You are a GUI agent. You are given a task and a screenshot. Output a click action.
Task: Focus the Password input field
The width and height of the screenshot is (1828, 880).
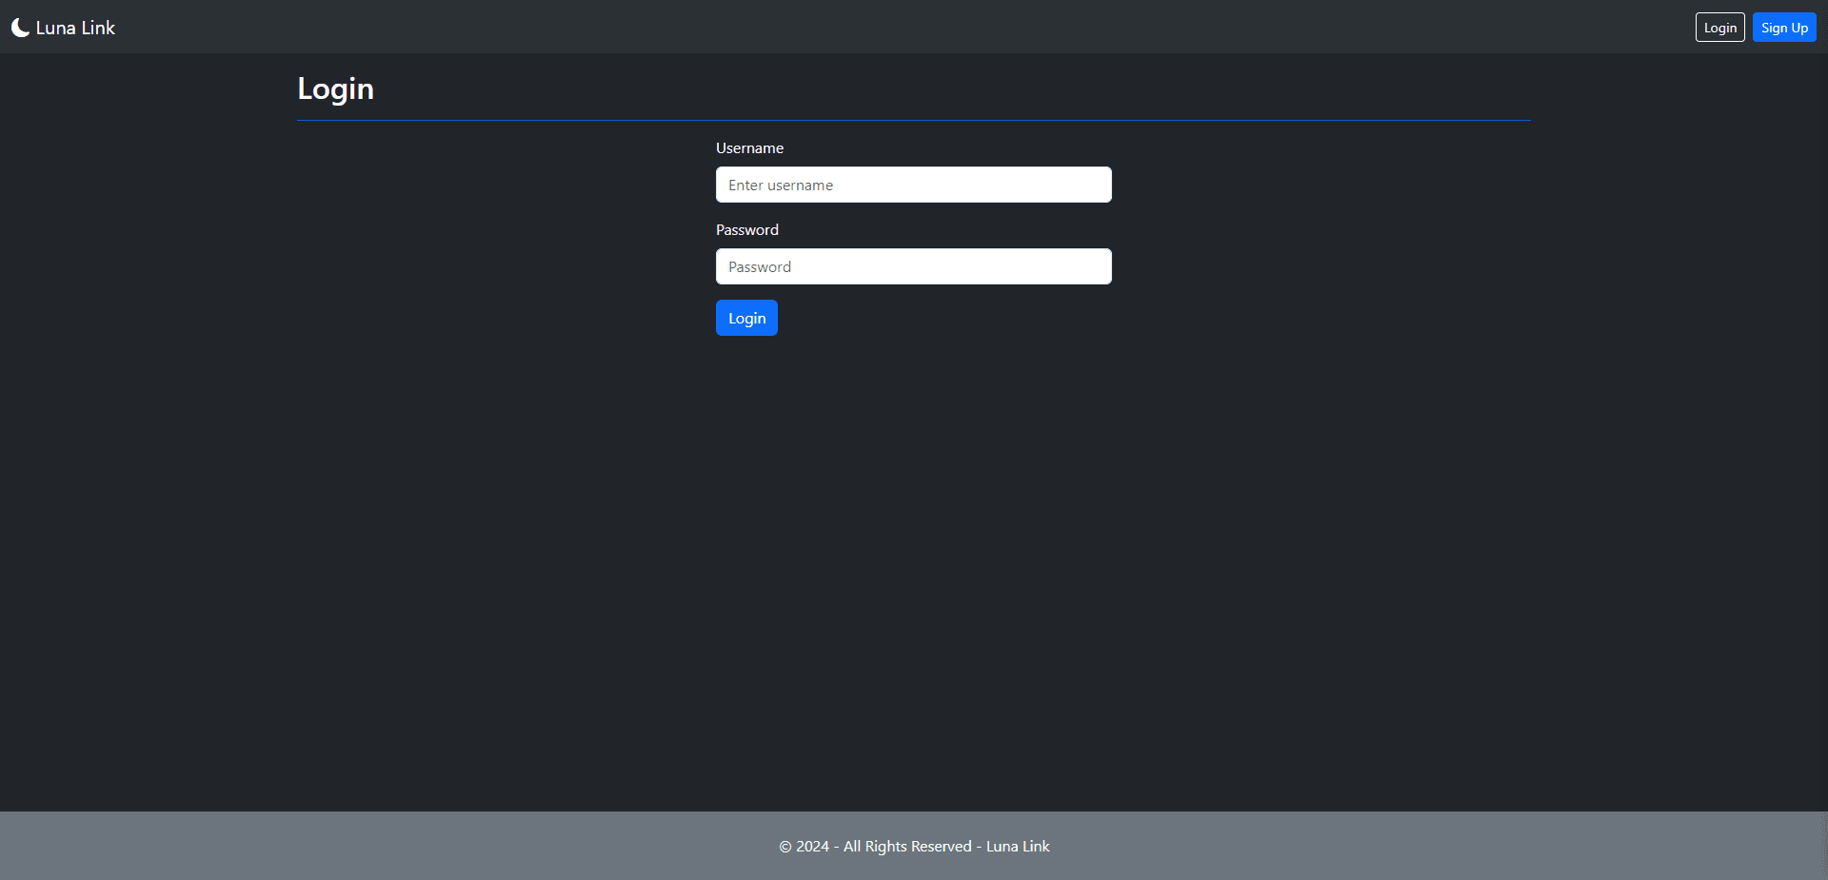[913, 266]
